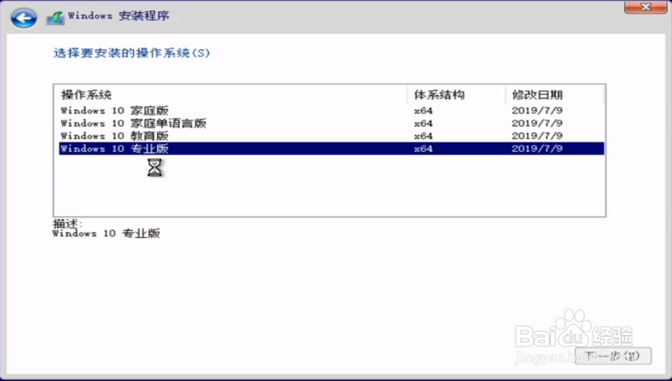Click the 下一步 (Next) button
Screen dimensions: 672x381
point(613,356)
